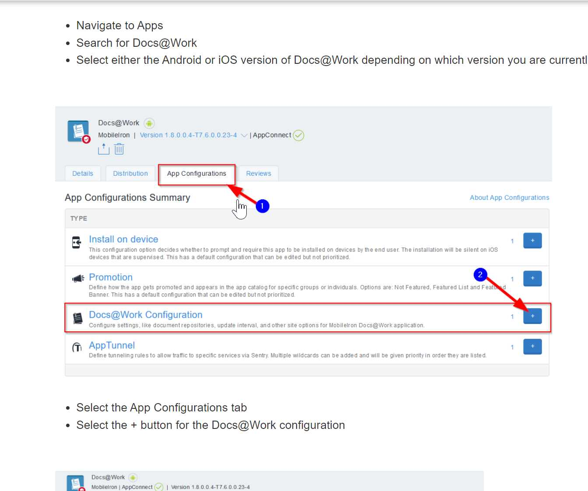Open the AppTunnel configuration link
The image size is (588, 491).
[112, 345]
